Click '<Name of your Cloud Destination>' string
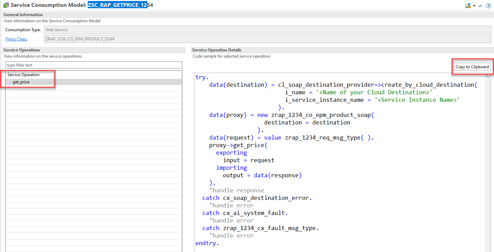The image size is (494, 252). point(374,93)
